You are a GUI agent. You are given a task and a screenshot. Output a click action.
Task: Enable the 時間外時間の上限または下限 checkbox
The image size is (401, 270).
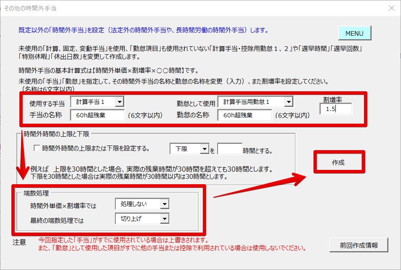pos(37,148)
